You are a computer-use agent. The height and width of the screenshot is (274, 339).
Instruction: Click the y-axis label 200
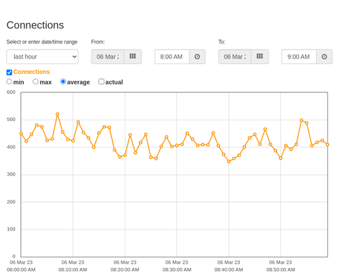click(11, 202)
